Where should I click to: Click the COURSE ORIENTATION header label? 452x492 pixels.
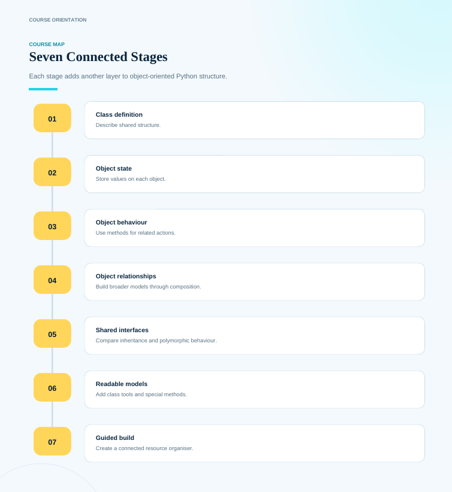coord(58,20)
